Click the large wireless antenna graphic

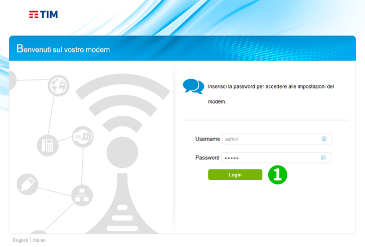122,153
